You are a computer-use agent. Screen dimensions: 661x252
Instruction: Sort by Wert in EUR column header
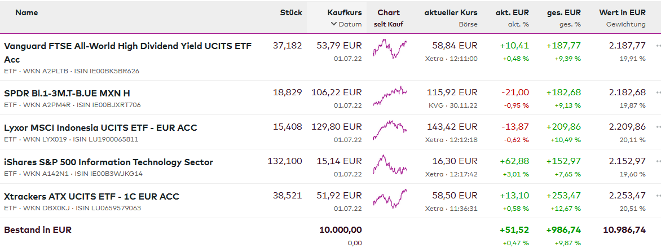622,12
